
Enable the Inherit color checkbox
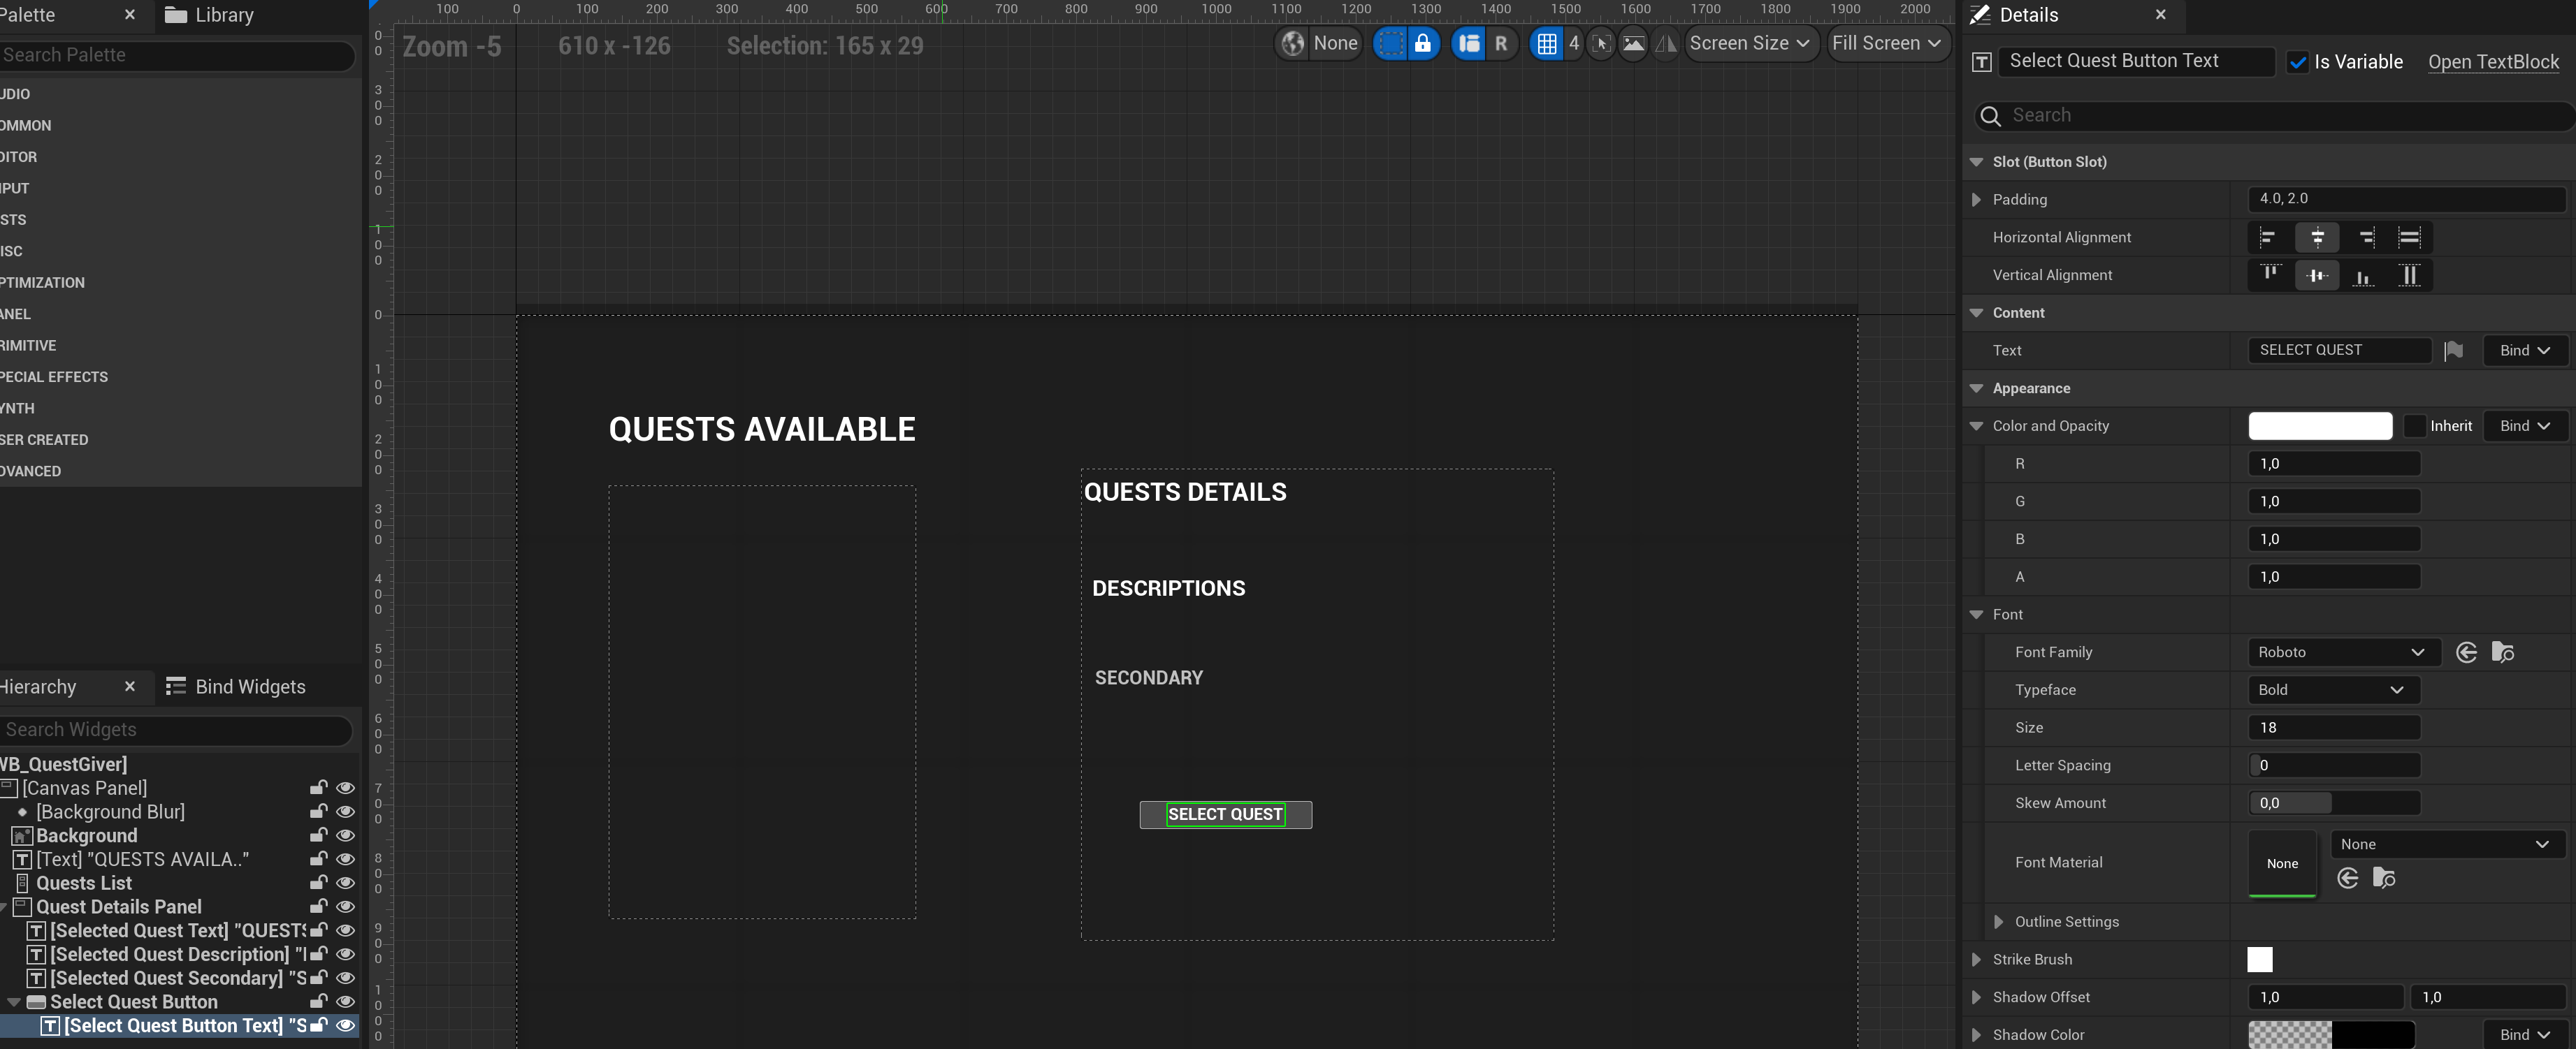(2415, 427)
